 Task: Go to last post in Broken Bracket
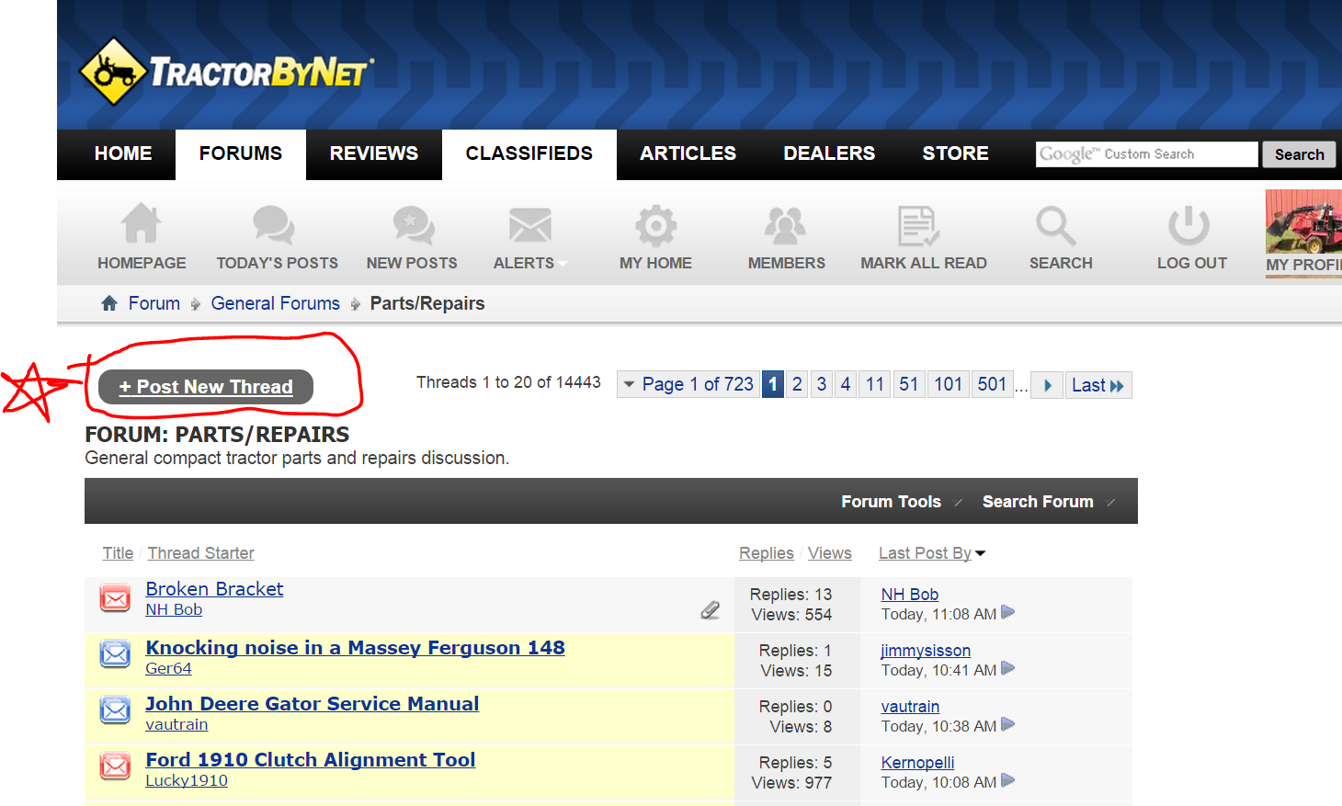tap(1008, 613)
